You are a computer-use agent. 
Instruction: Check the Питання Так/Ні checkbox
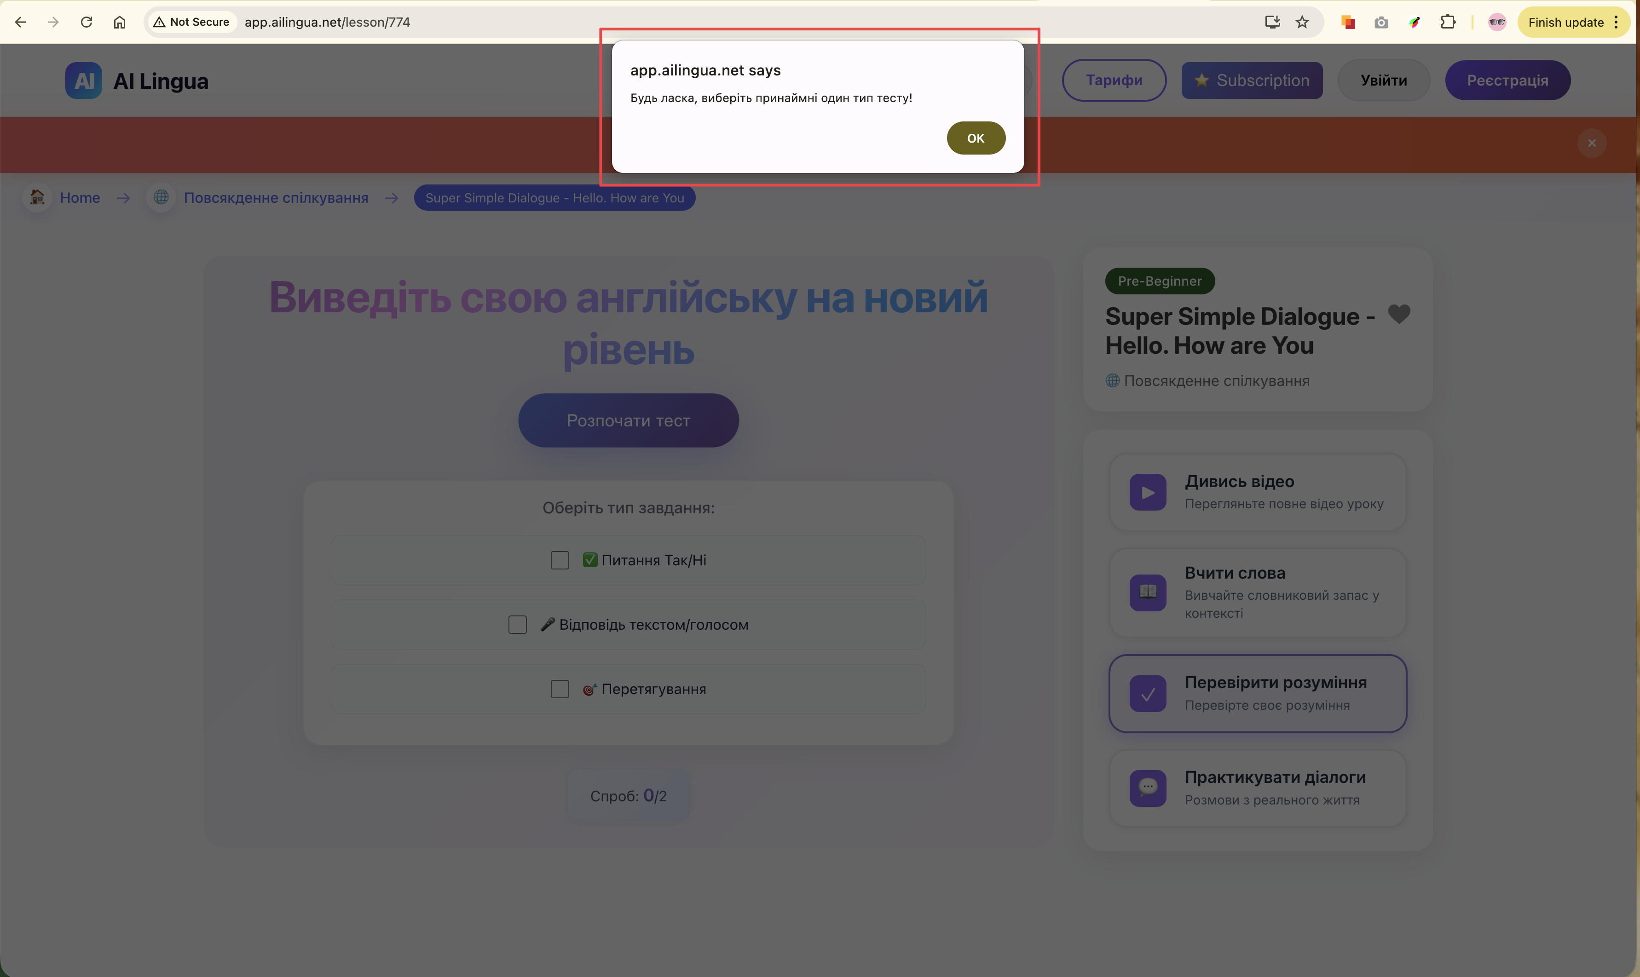click(x=560, y=560)
